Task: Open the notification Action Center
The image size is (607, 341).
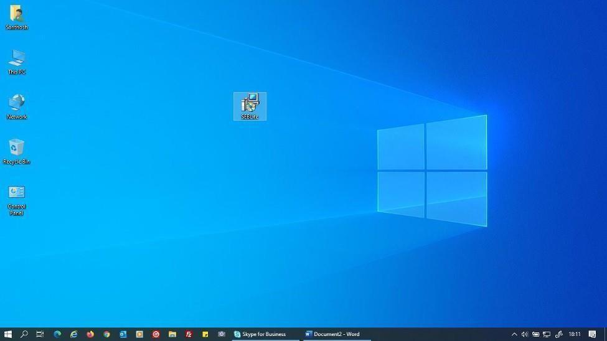Action: tap(593, 334)
